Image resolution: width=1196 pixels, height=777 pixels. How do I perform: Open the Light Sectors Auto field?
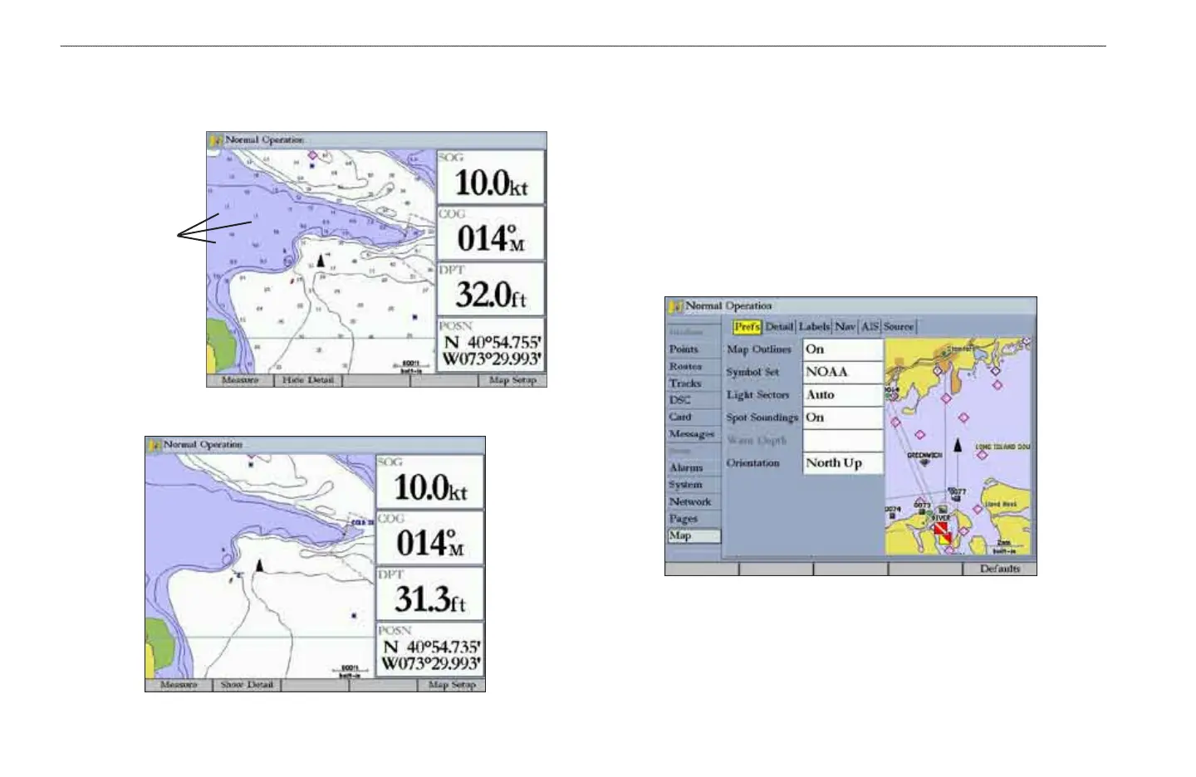coord(842,395)
